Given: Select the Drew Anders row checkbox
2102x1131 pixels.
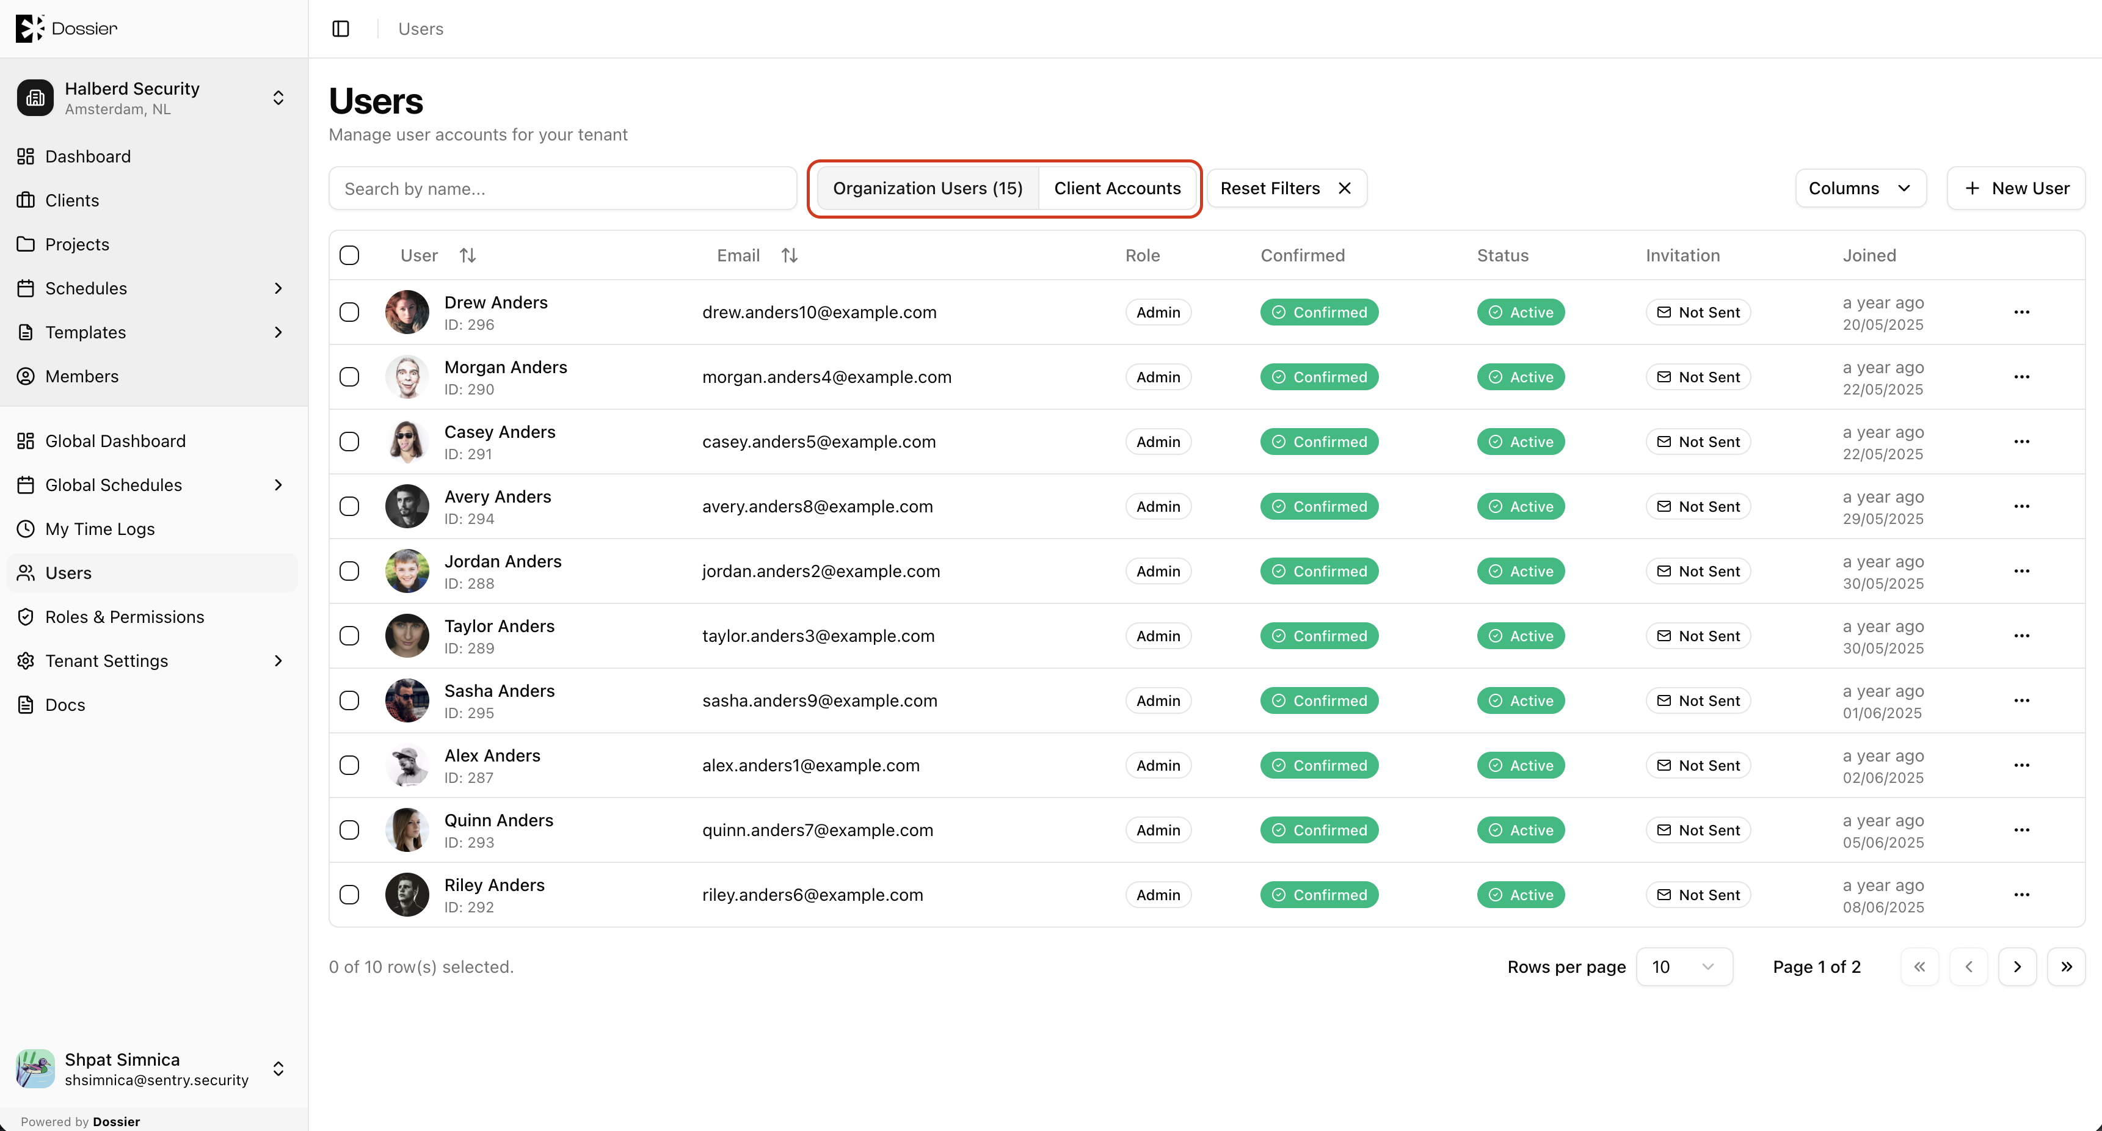Looking at the screenshot, I should point(349,311).
